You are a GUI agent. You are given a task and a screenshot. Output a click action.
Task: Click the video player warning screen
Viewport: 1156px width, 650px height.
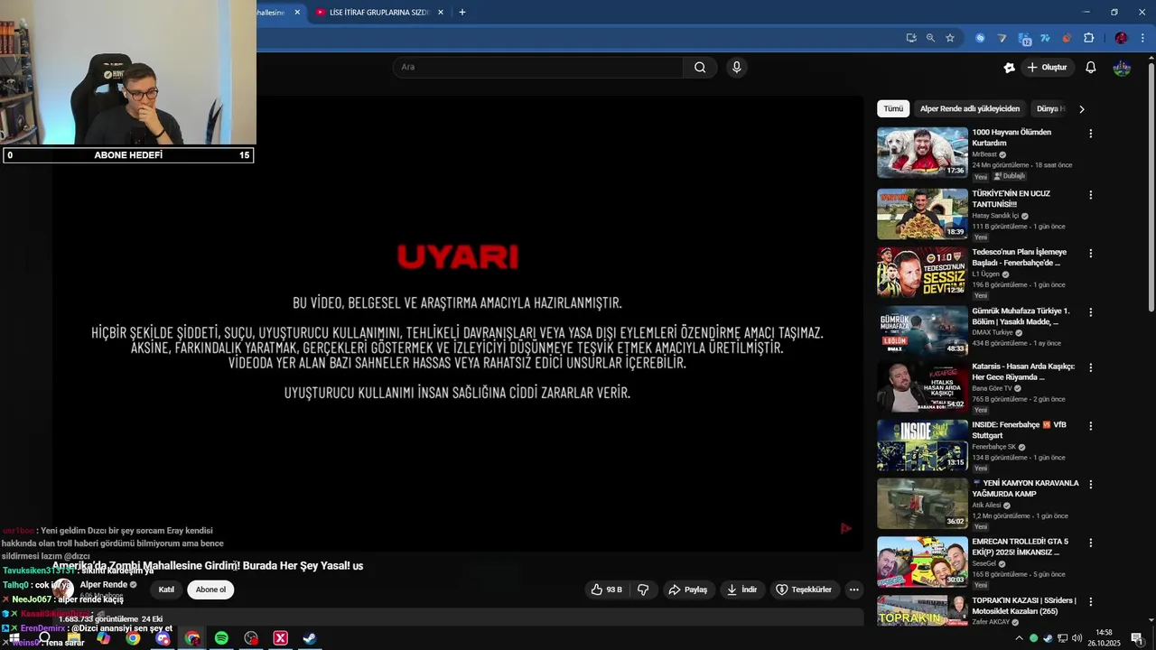click(x=457, y=323)
